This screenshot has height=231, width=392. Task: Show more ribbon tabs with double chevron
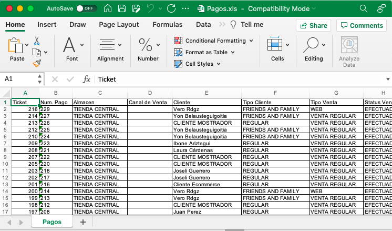click(x=222, y=25)
